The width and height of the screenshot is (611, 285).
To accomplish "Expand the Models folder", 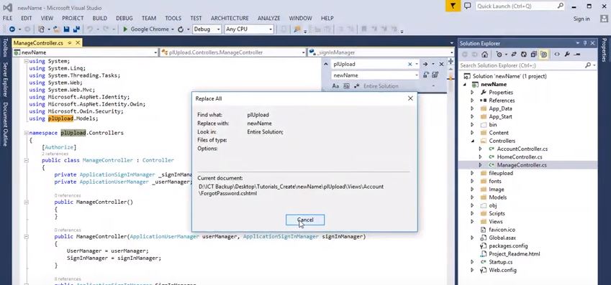I will (472, 197).
